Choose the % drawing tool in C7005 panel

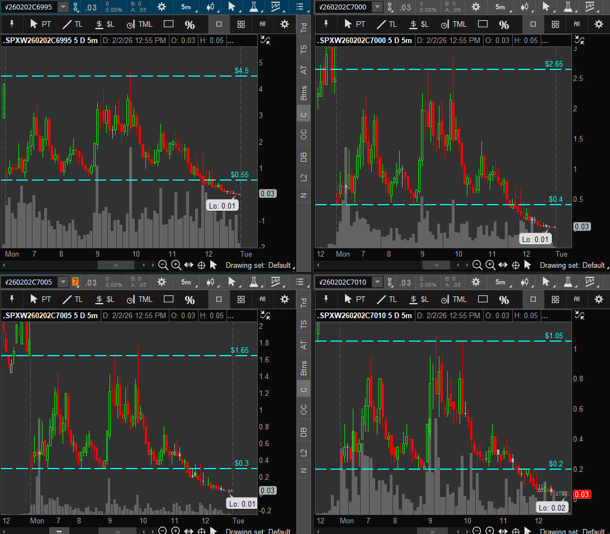click(x=190, y=299)
